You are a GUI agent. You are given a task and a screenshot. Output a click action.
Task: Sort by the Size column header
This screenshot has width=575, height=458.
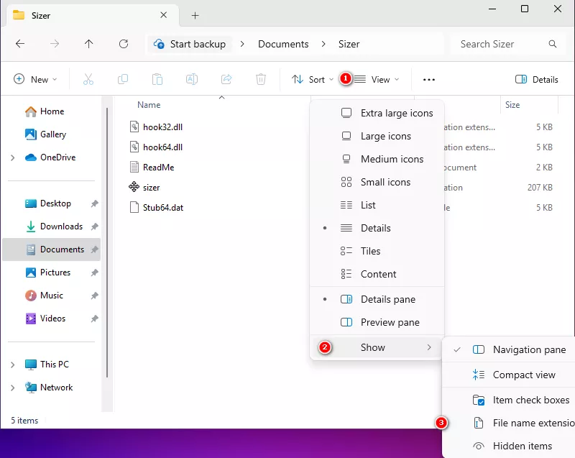512,105
